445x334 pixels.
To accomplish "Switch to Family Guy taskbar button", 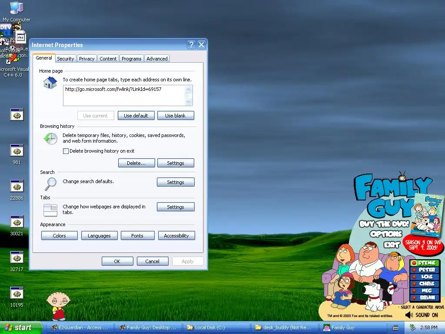I will click(x=353, y=328).
